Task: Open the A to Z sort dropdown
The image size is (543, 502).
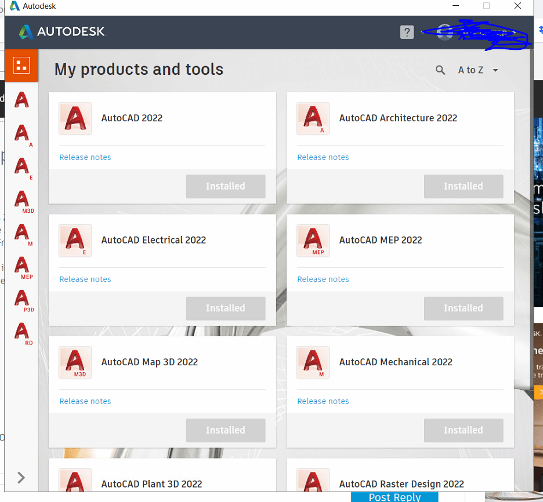Action: point(478,70)
